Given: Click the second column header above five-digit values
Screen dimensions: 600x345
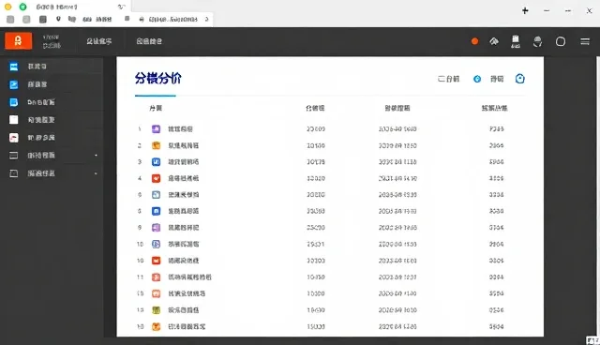Looking at the screenshot, I should 315,108.
